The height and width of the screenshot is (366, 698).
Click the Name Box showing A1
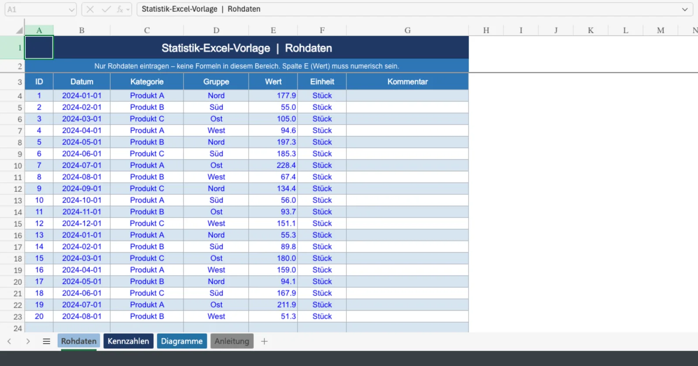point(36,9)
